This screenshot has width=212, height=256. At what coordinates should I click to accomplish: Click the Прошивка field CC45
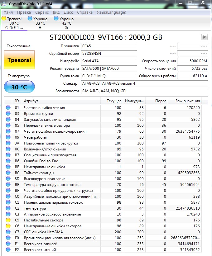(x=109, y=46)
